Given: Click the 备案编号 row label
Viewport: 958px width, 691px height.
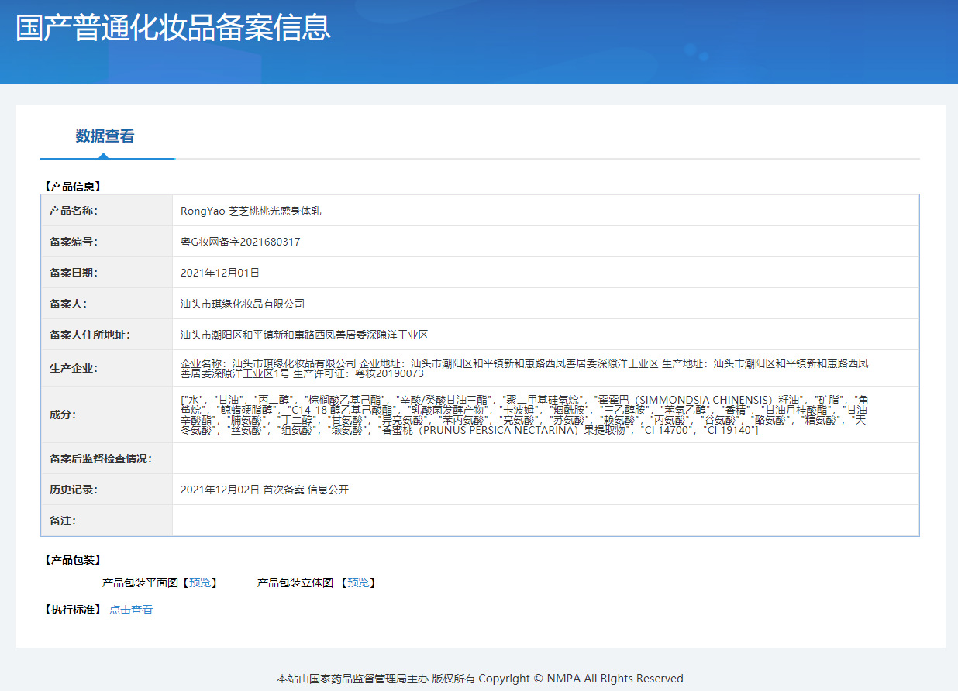Looking at the screenshot, I should [74, 242].
